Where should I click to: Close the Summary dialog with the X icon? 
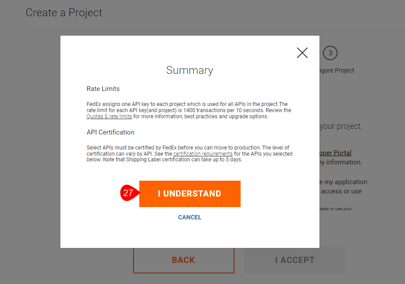pyautogui.click(x=302, y=53)
